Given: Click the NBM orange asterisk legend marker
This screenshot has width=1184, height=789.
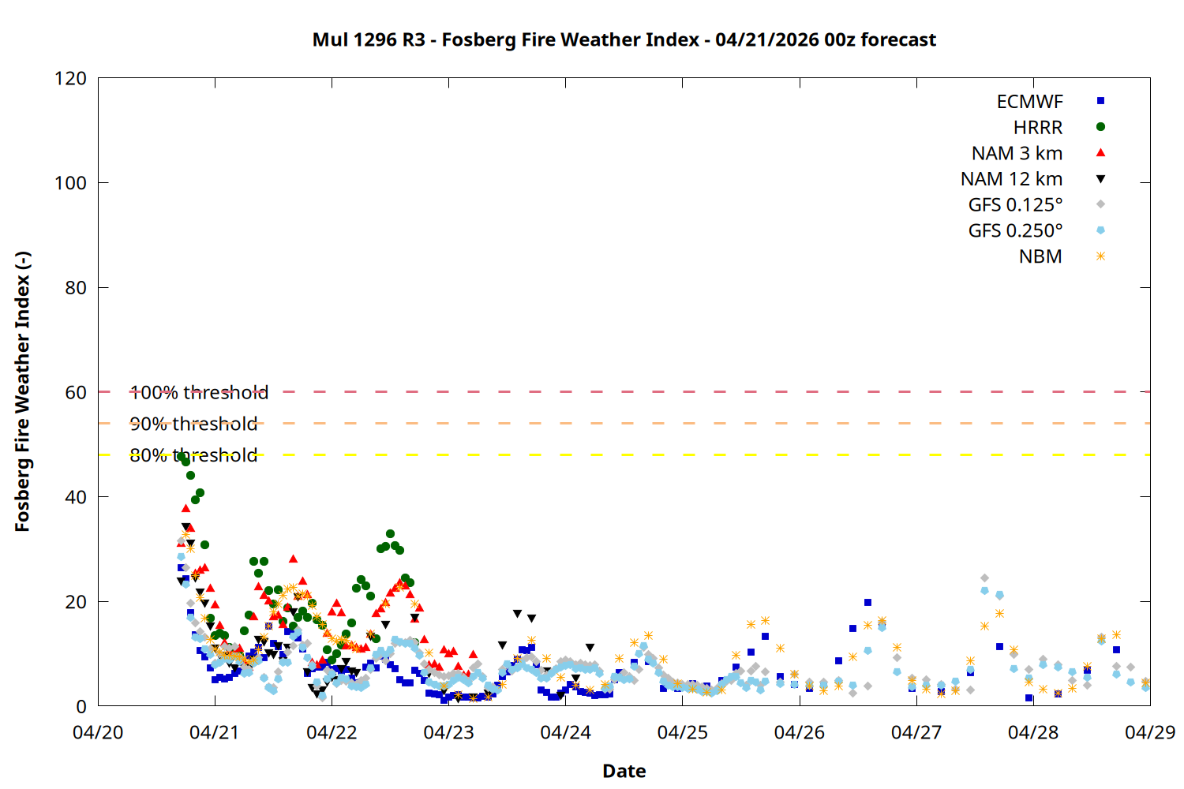Looking at the screenshot, I should pyautogui.click(x=1100, y=256).
